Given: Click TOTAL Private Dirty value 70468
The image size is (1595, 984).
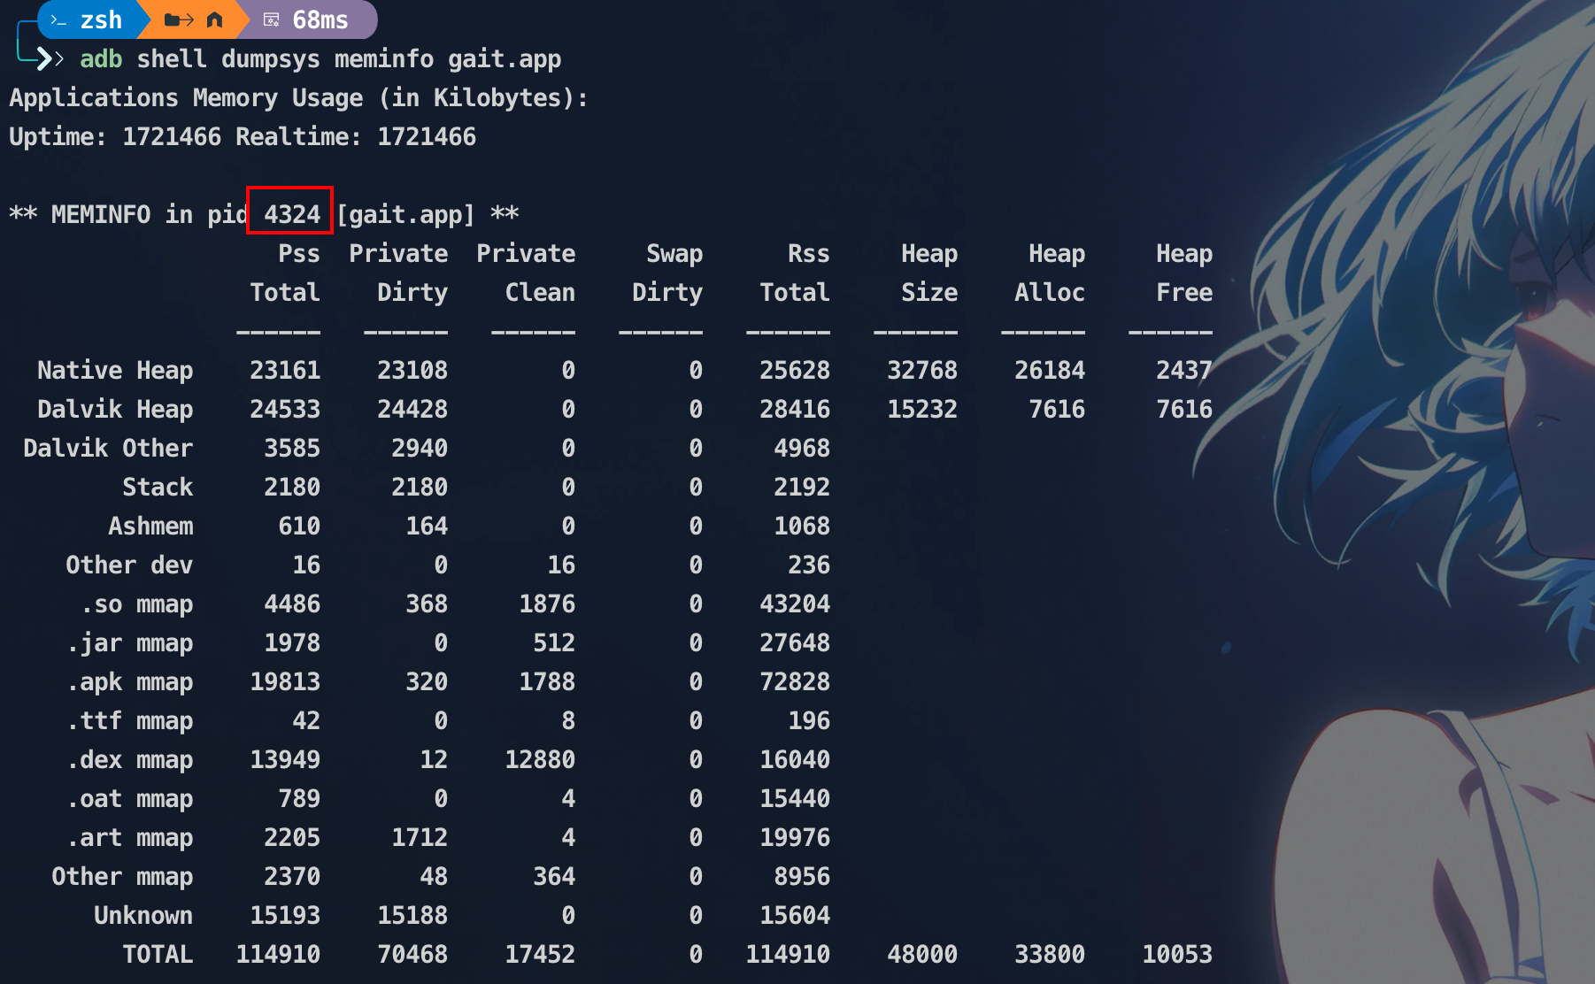Looking at the screenshot, I should pyautogui.click(x=412, y=954).
